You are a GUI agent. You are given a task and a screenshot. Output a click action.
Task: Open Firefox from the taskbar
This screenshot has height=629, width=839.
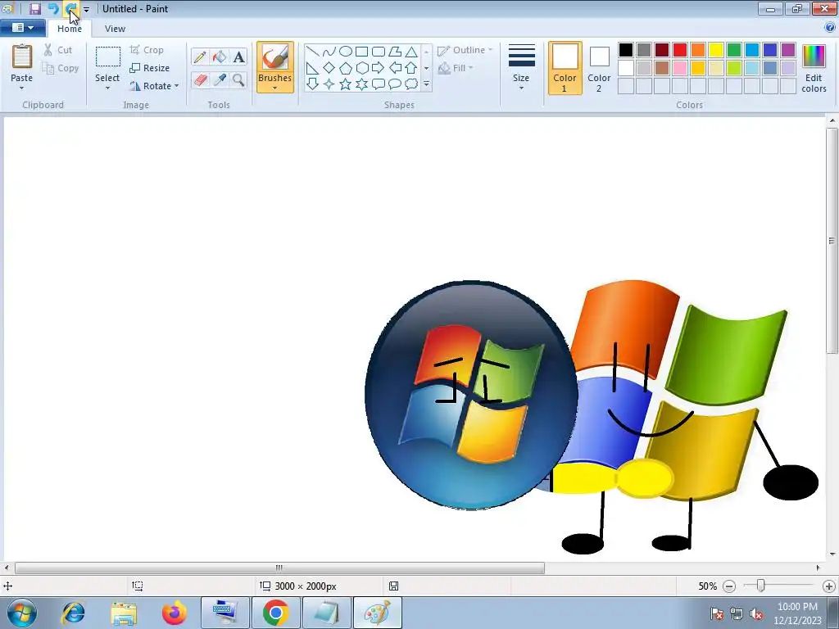(x=175, y=613)
